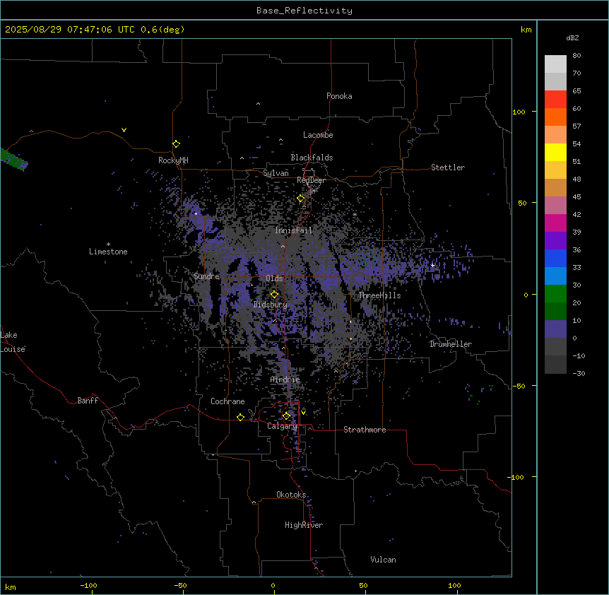Click the 80 value on the dBZ legend
609x595 pixels.
coord(577,56)
